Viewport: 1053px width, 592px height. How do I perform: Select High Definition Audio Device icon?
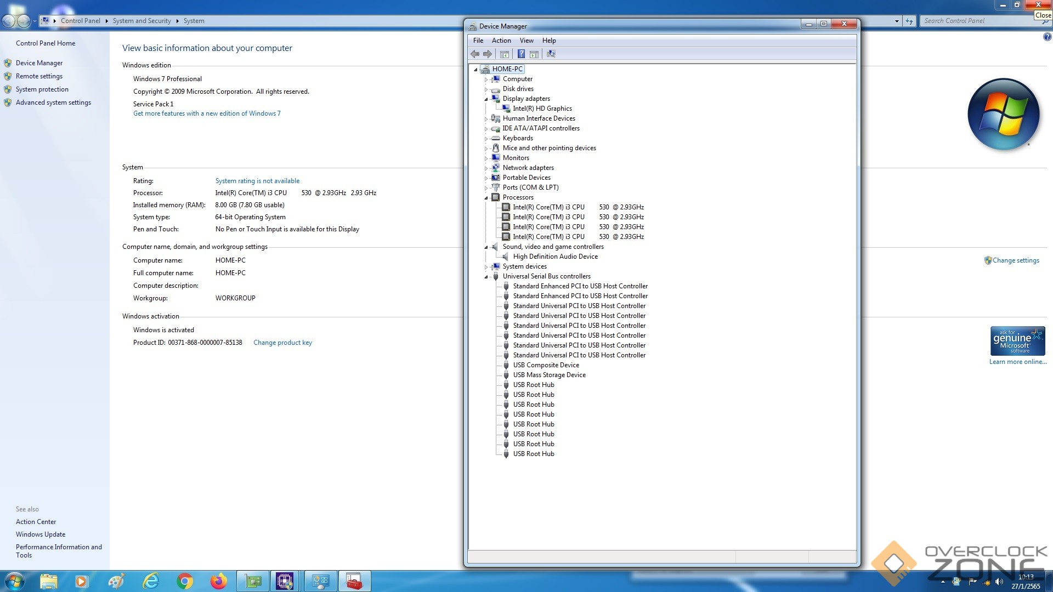click(506, 257)
